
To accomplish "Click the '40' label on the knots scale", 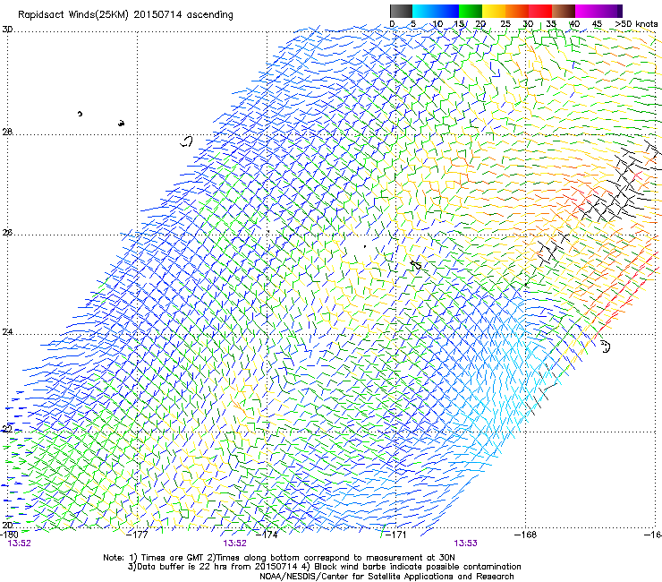I will [574, 24].
